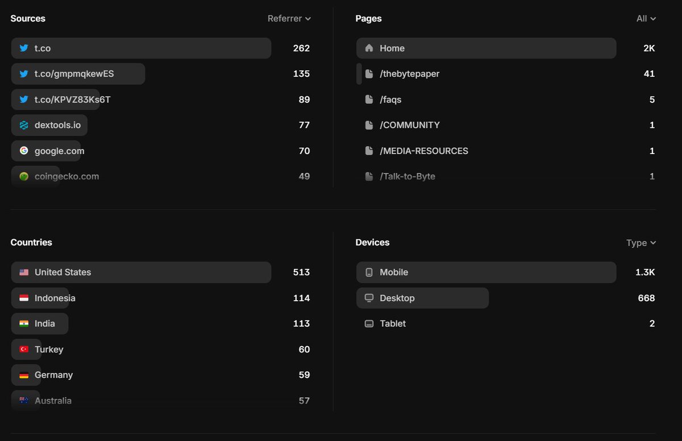Click the Home house icon
The image size is (682, 441).
(x=369, y=48)
